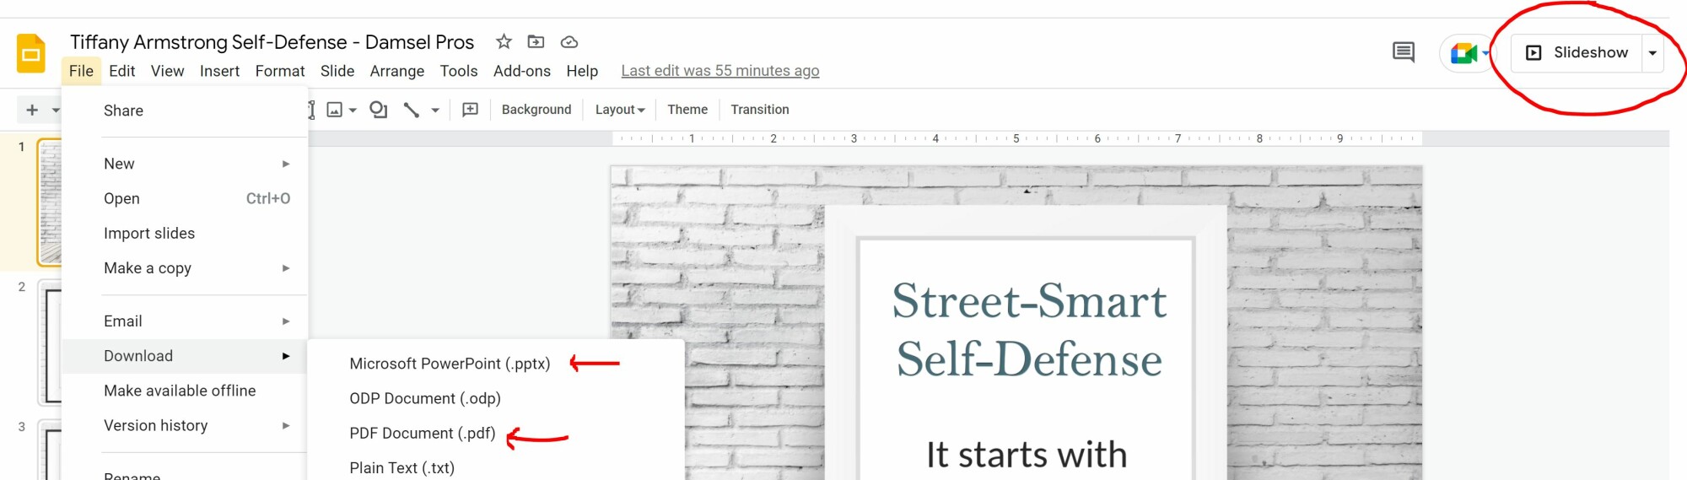Open the Layout dropdown
The height and width of the screenshot is (480, 1687).
[x=620, y=110]
